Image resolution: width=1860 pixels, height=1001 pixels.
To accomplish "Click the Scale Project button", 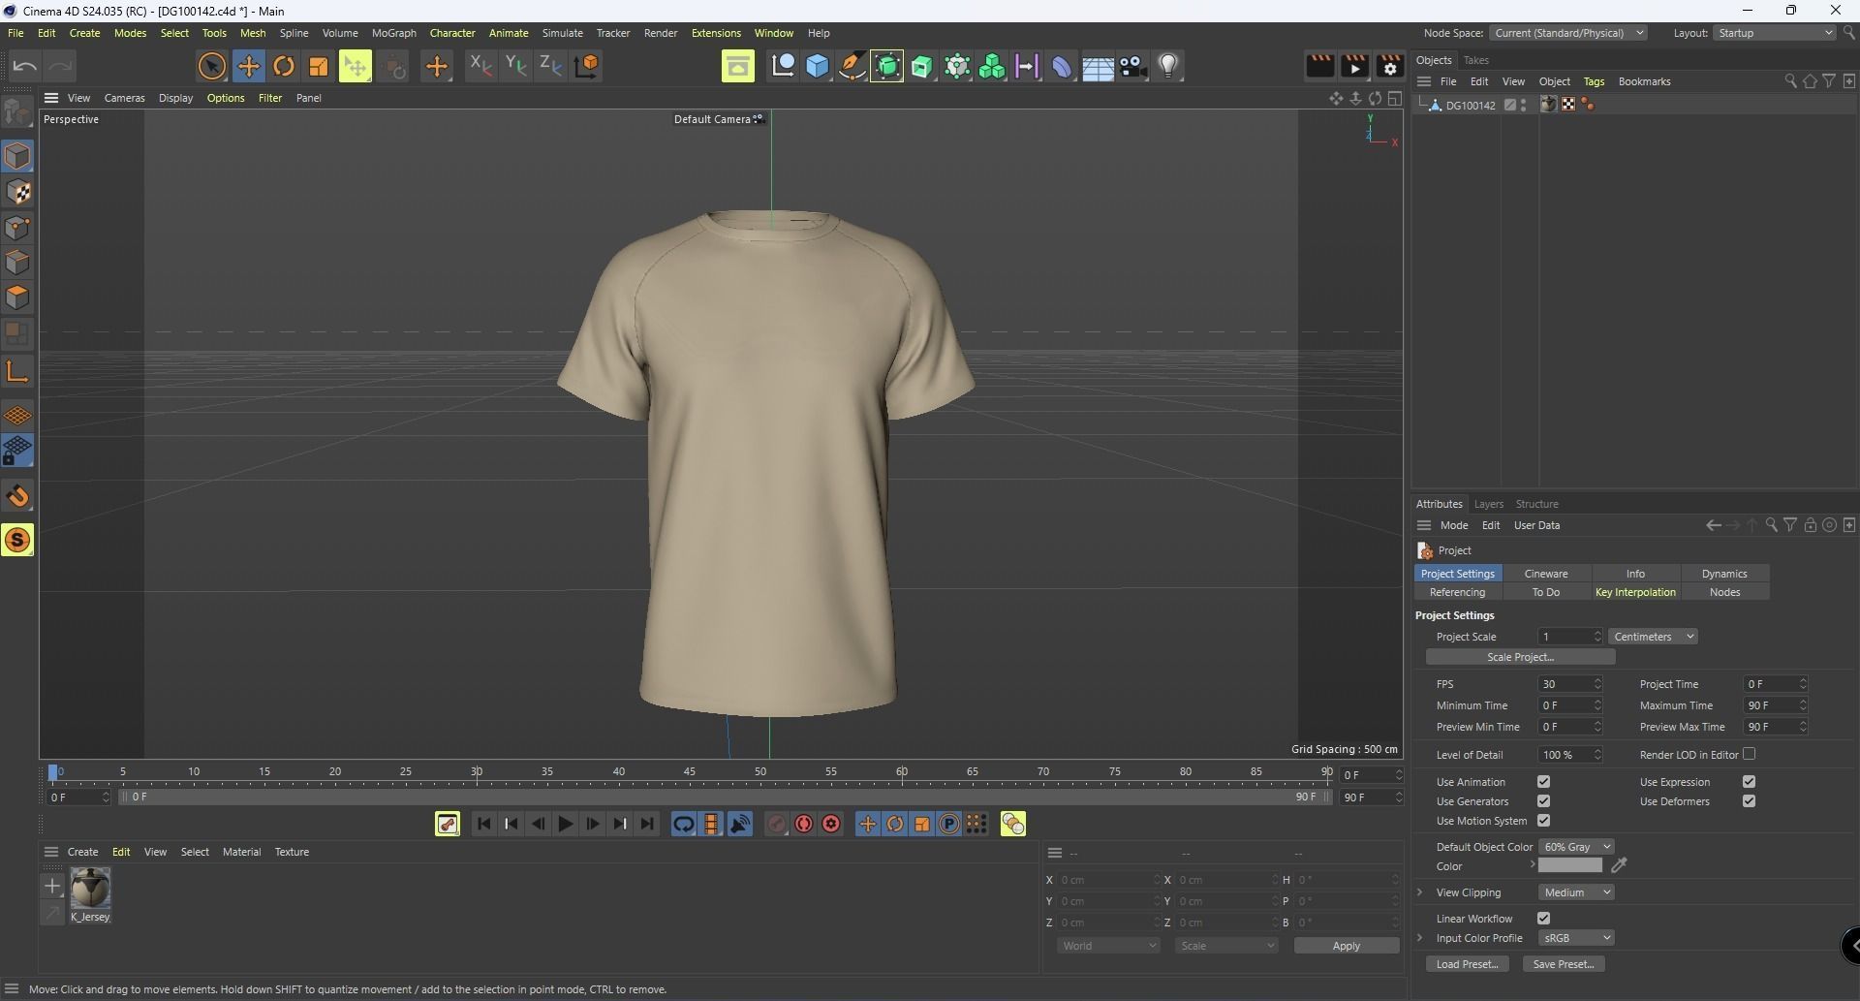I will click(1520, 657).
